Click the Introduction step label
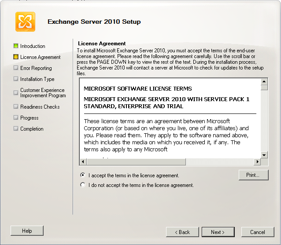This screenshot has height=245, width=281. [33, 46]
